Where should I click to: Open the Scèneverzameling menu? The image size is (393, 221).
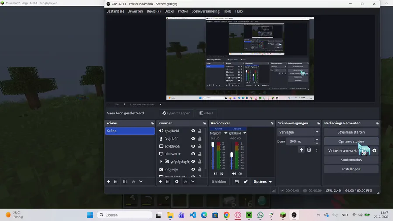tap(205, 11)
